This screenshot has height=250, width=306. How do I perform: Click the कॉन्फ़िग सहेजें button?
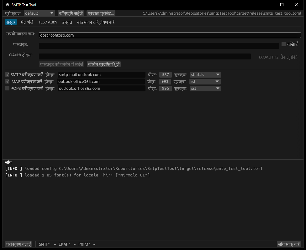71,13
